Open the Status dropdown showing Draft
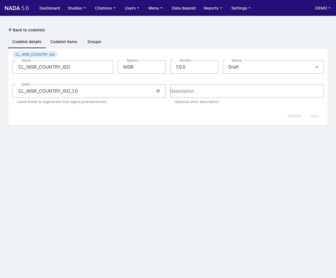Screen dimensions: 336x278 click(273, 67)
